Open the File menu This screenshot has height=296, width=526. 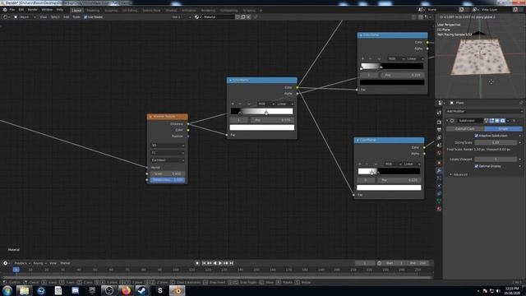12,10
